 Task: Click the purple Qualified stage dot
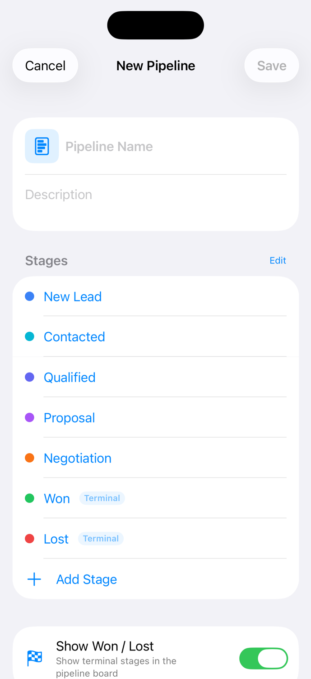point(29,377)
